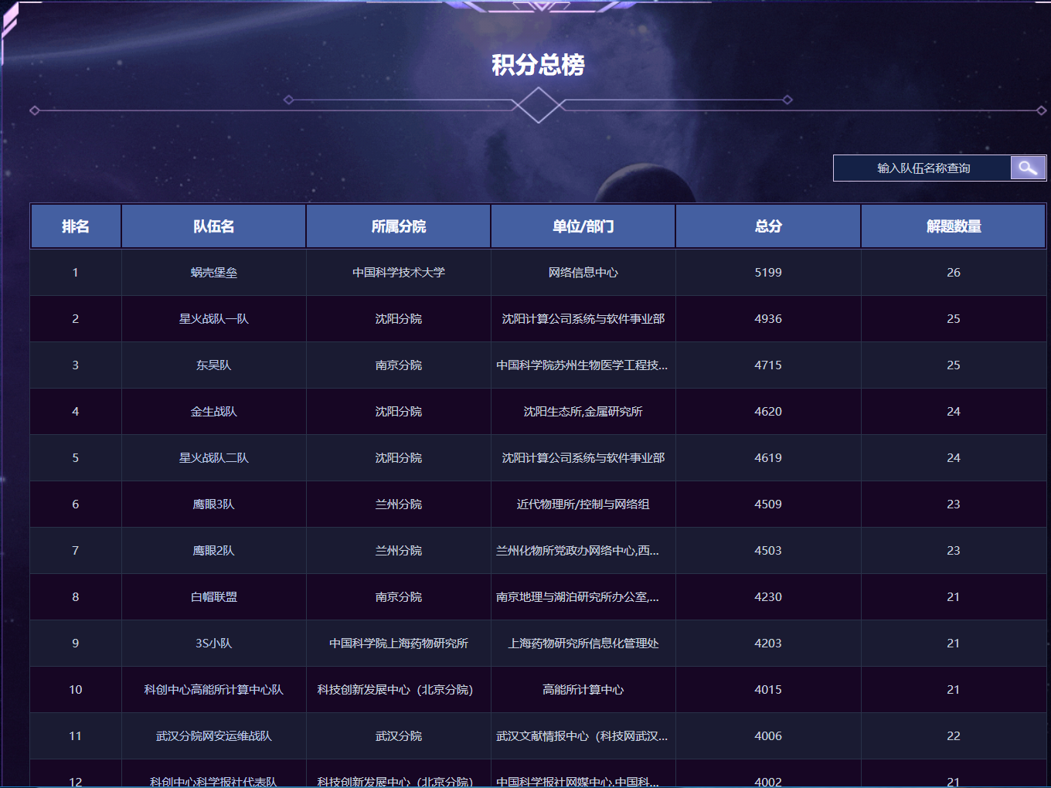Click team name 金生战队

214,412
